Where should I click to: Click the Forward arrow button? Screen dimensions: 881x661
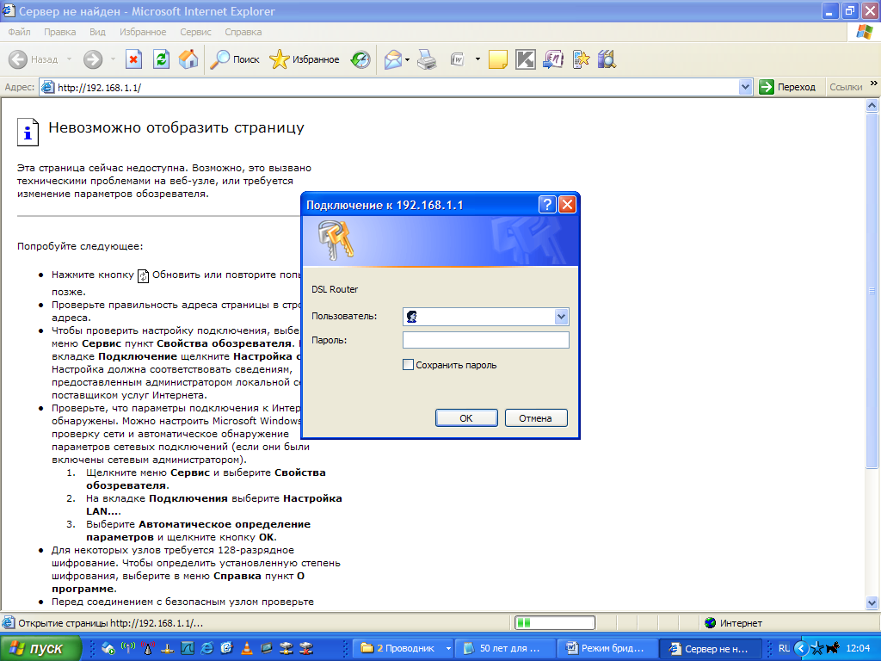(x=93, y=59)
